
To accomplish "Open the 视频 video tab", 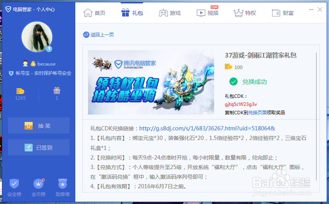I will pyautogui.click(x=208, y=13).
